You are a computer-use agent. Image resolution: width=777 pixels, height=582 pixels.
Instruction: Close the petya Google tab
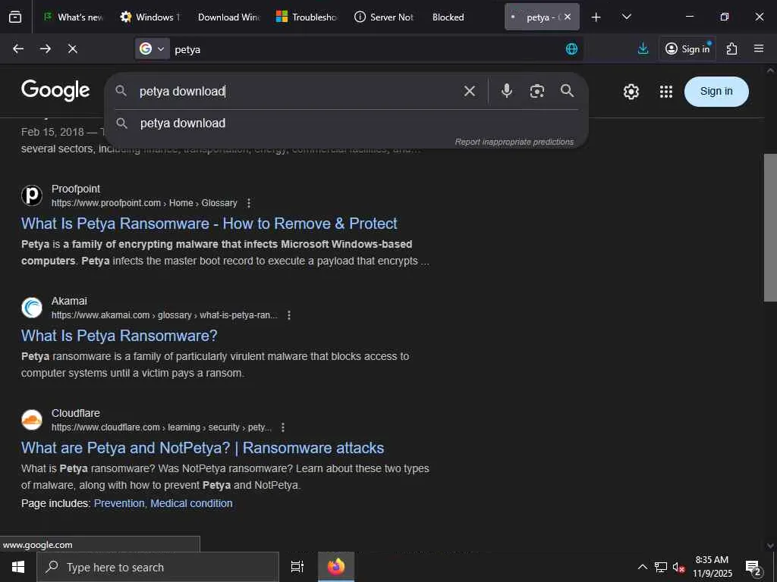[568, 17]
